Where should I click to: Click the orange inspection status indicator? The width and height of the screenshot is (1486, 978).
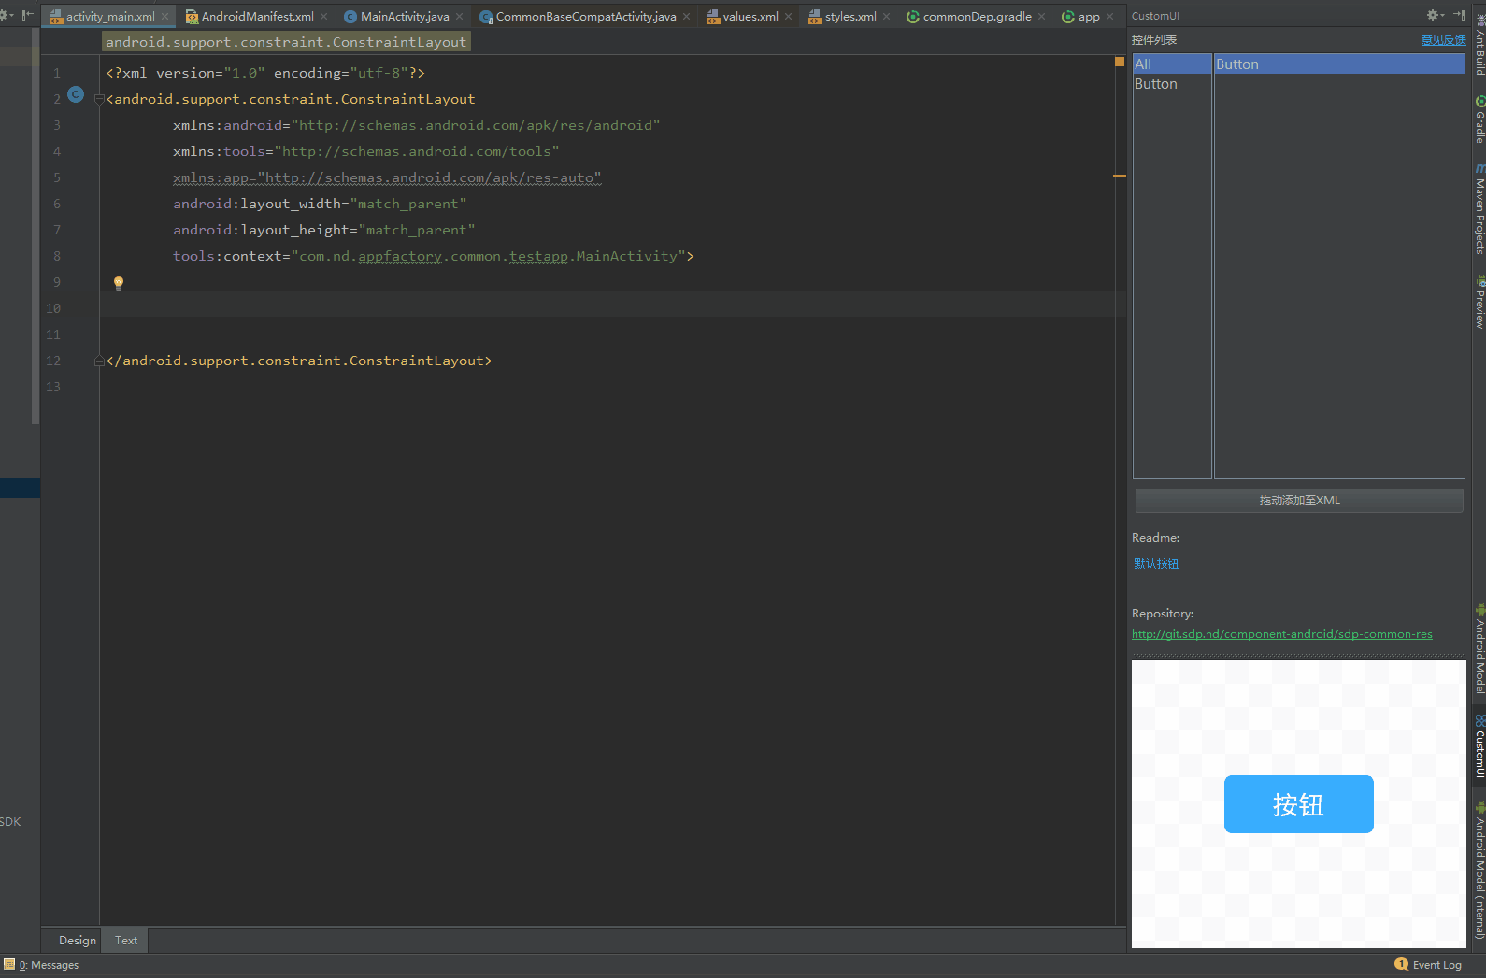click(x=1120, y=62)
